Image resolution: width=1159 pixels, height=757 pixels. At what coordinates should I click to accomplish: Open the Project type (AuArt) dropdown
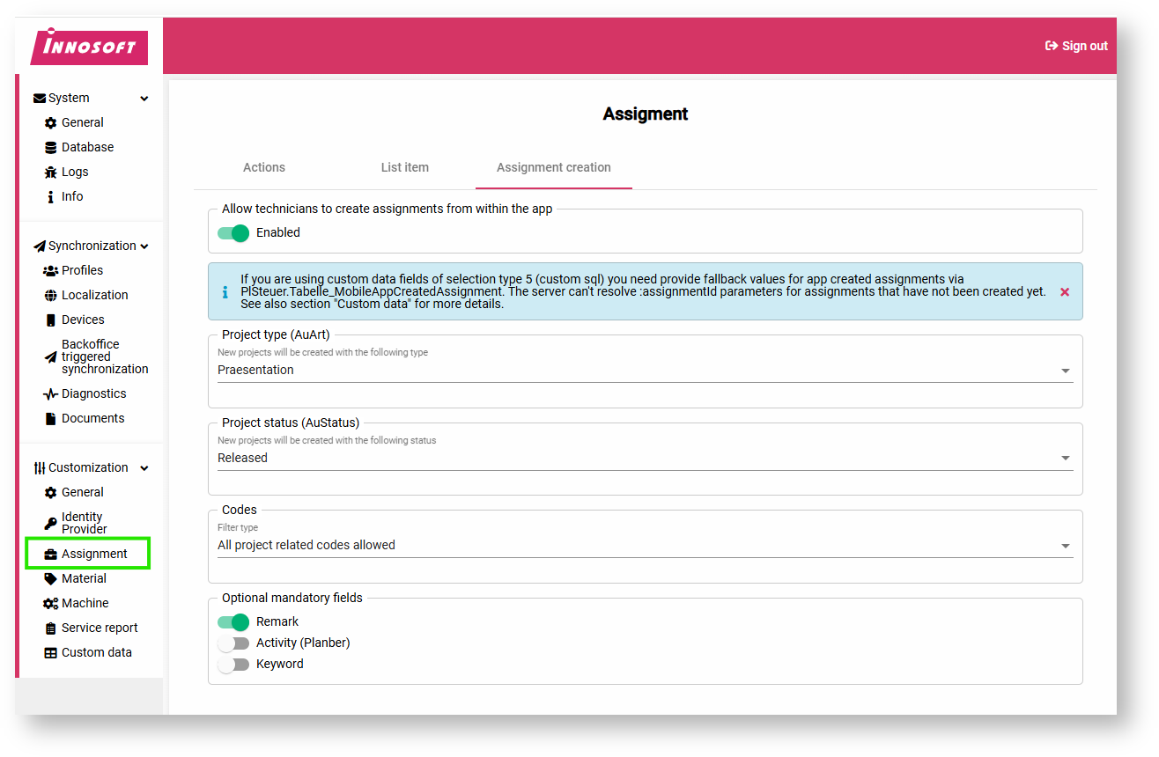pos(645,371)
